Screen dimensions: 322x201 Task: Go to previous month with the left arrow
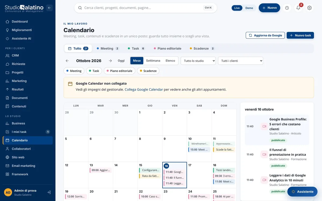67,61
